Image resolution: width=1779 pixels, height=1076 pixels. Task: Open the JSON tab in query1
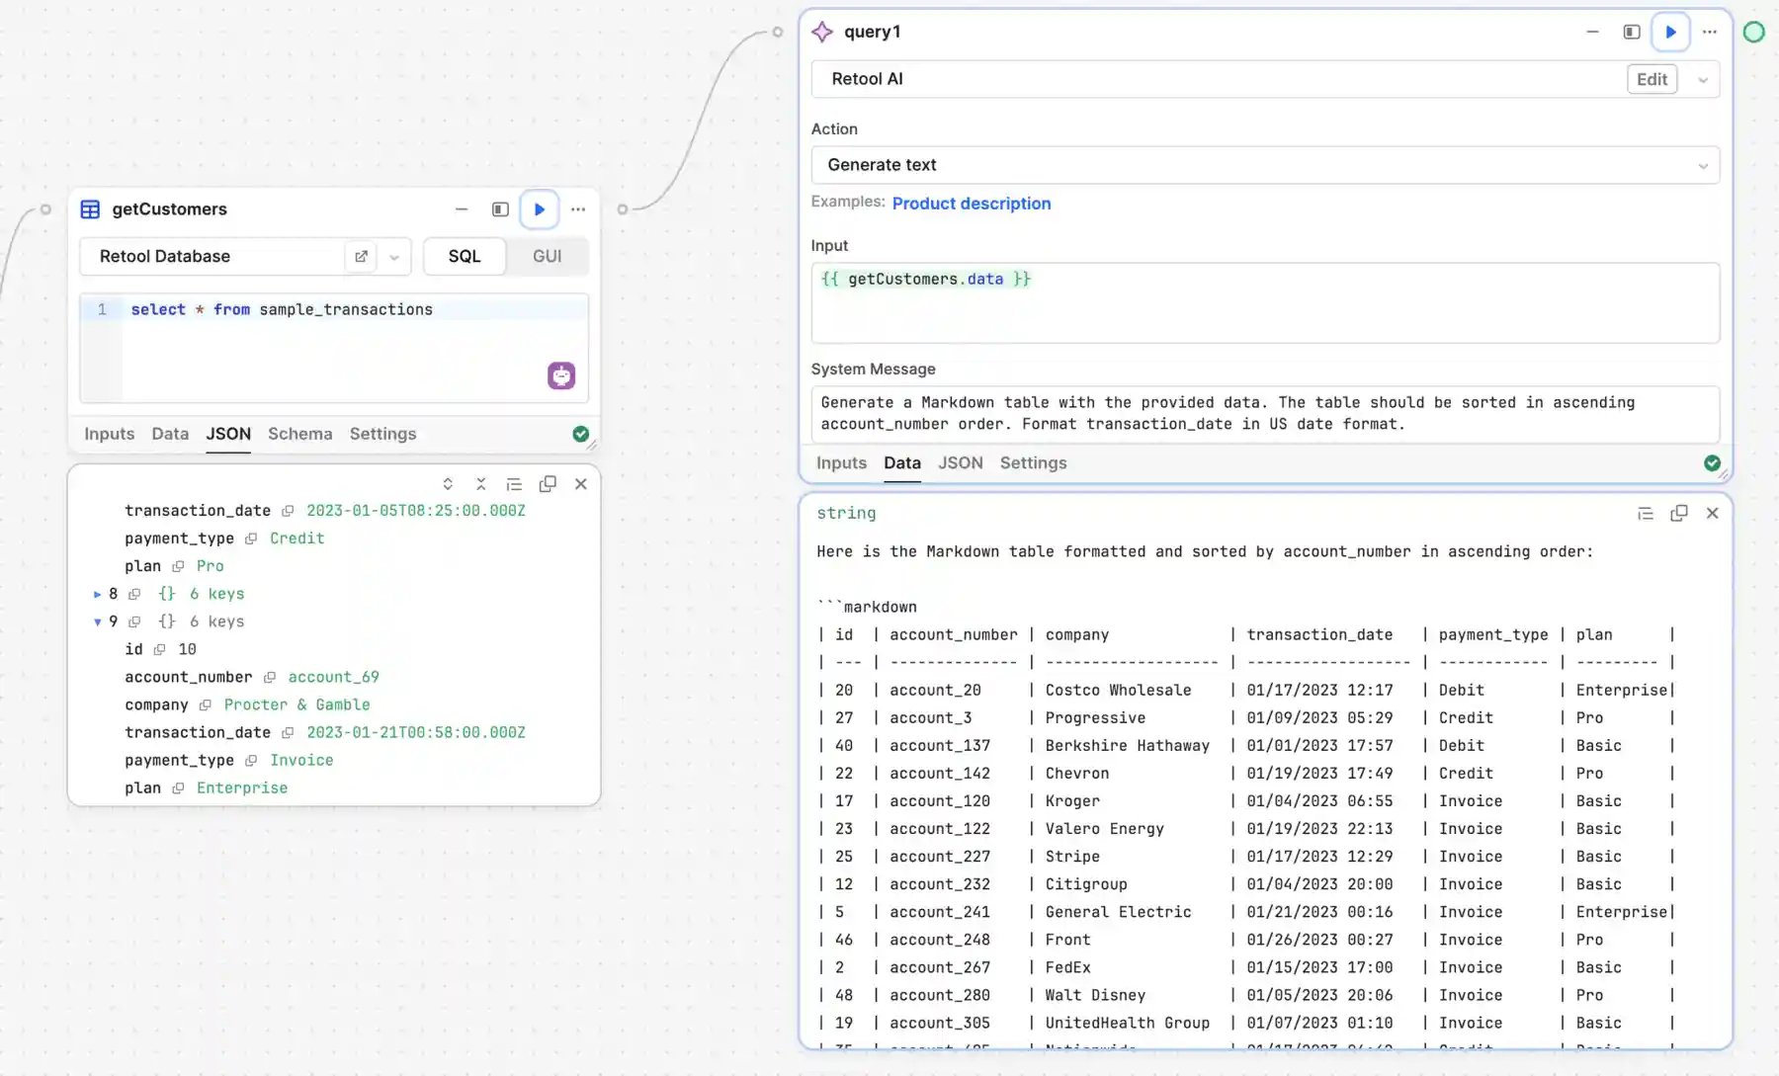pos(960,463)
